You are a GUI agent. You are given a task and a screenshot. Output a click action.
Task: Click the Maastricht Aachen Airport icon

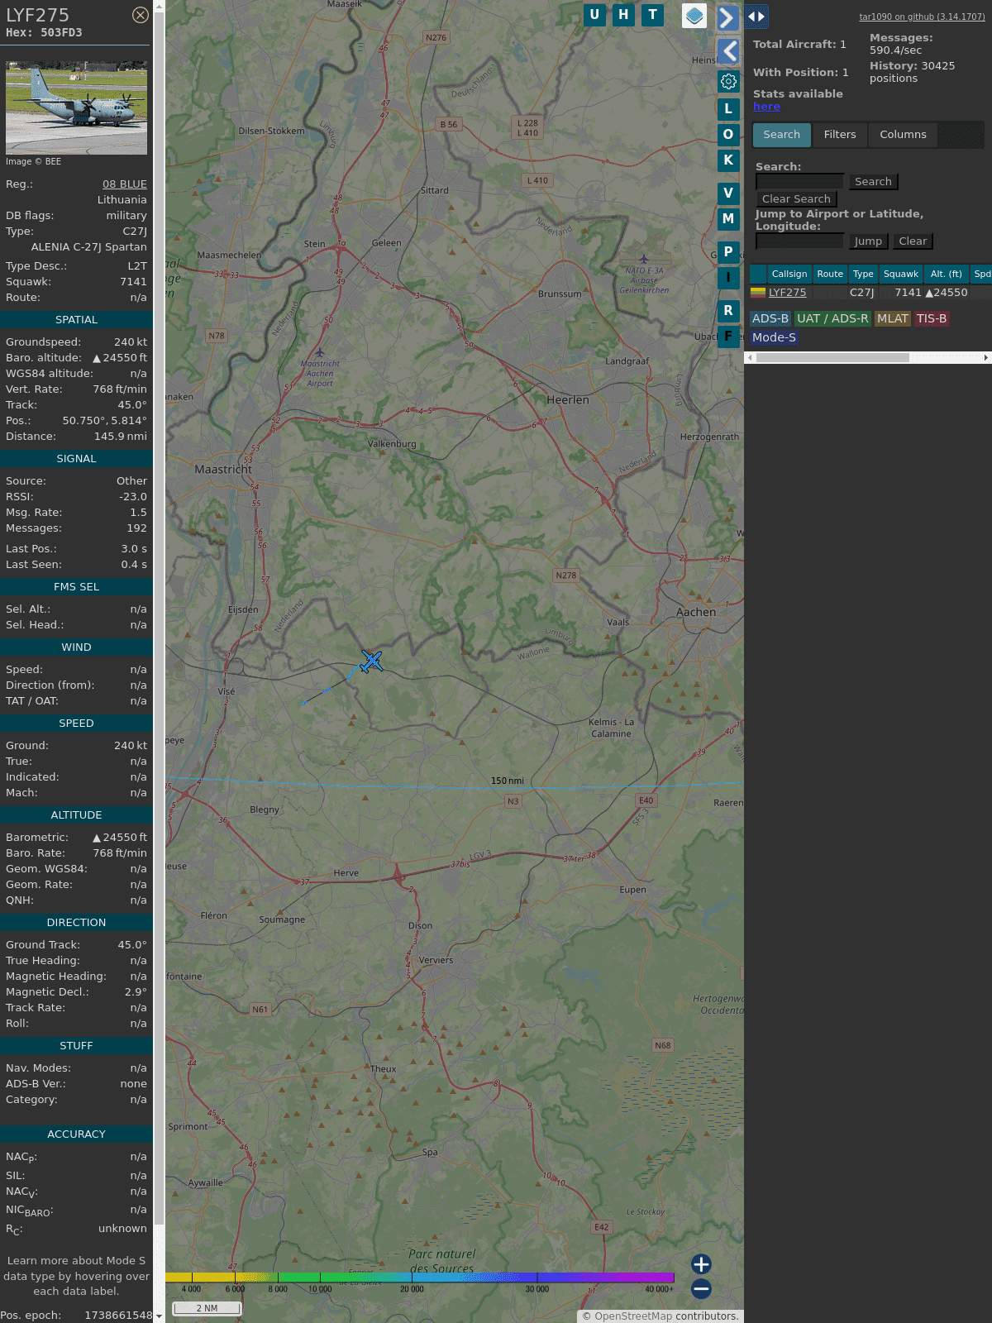click(320, 353)
